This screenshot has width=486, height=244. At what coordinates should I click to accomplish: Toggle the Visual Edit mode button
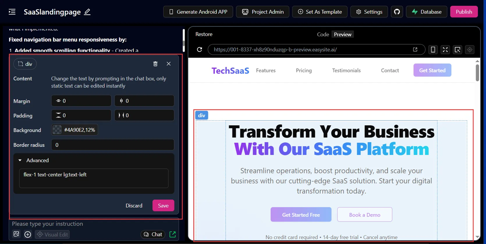pyautogui.click(x=52, y=235)
